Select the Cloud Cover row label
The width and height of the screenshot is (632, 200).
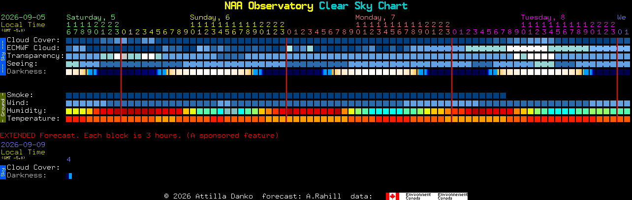click(x=33, y=40)
